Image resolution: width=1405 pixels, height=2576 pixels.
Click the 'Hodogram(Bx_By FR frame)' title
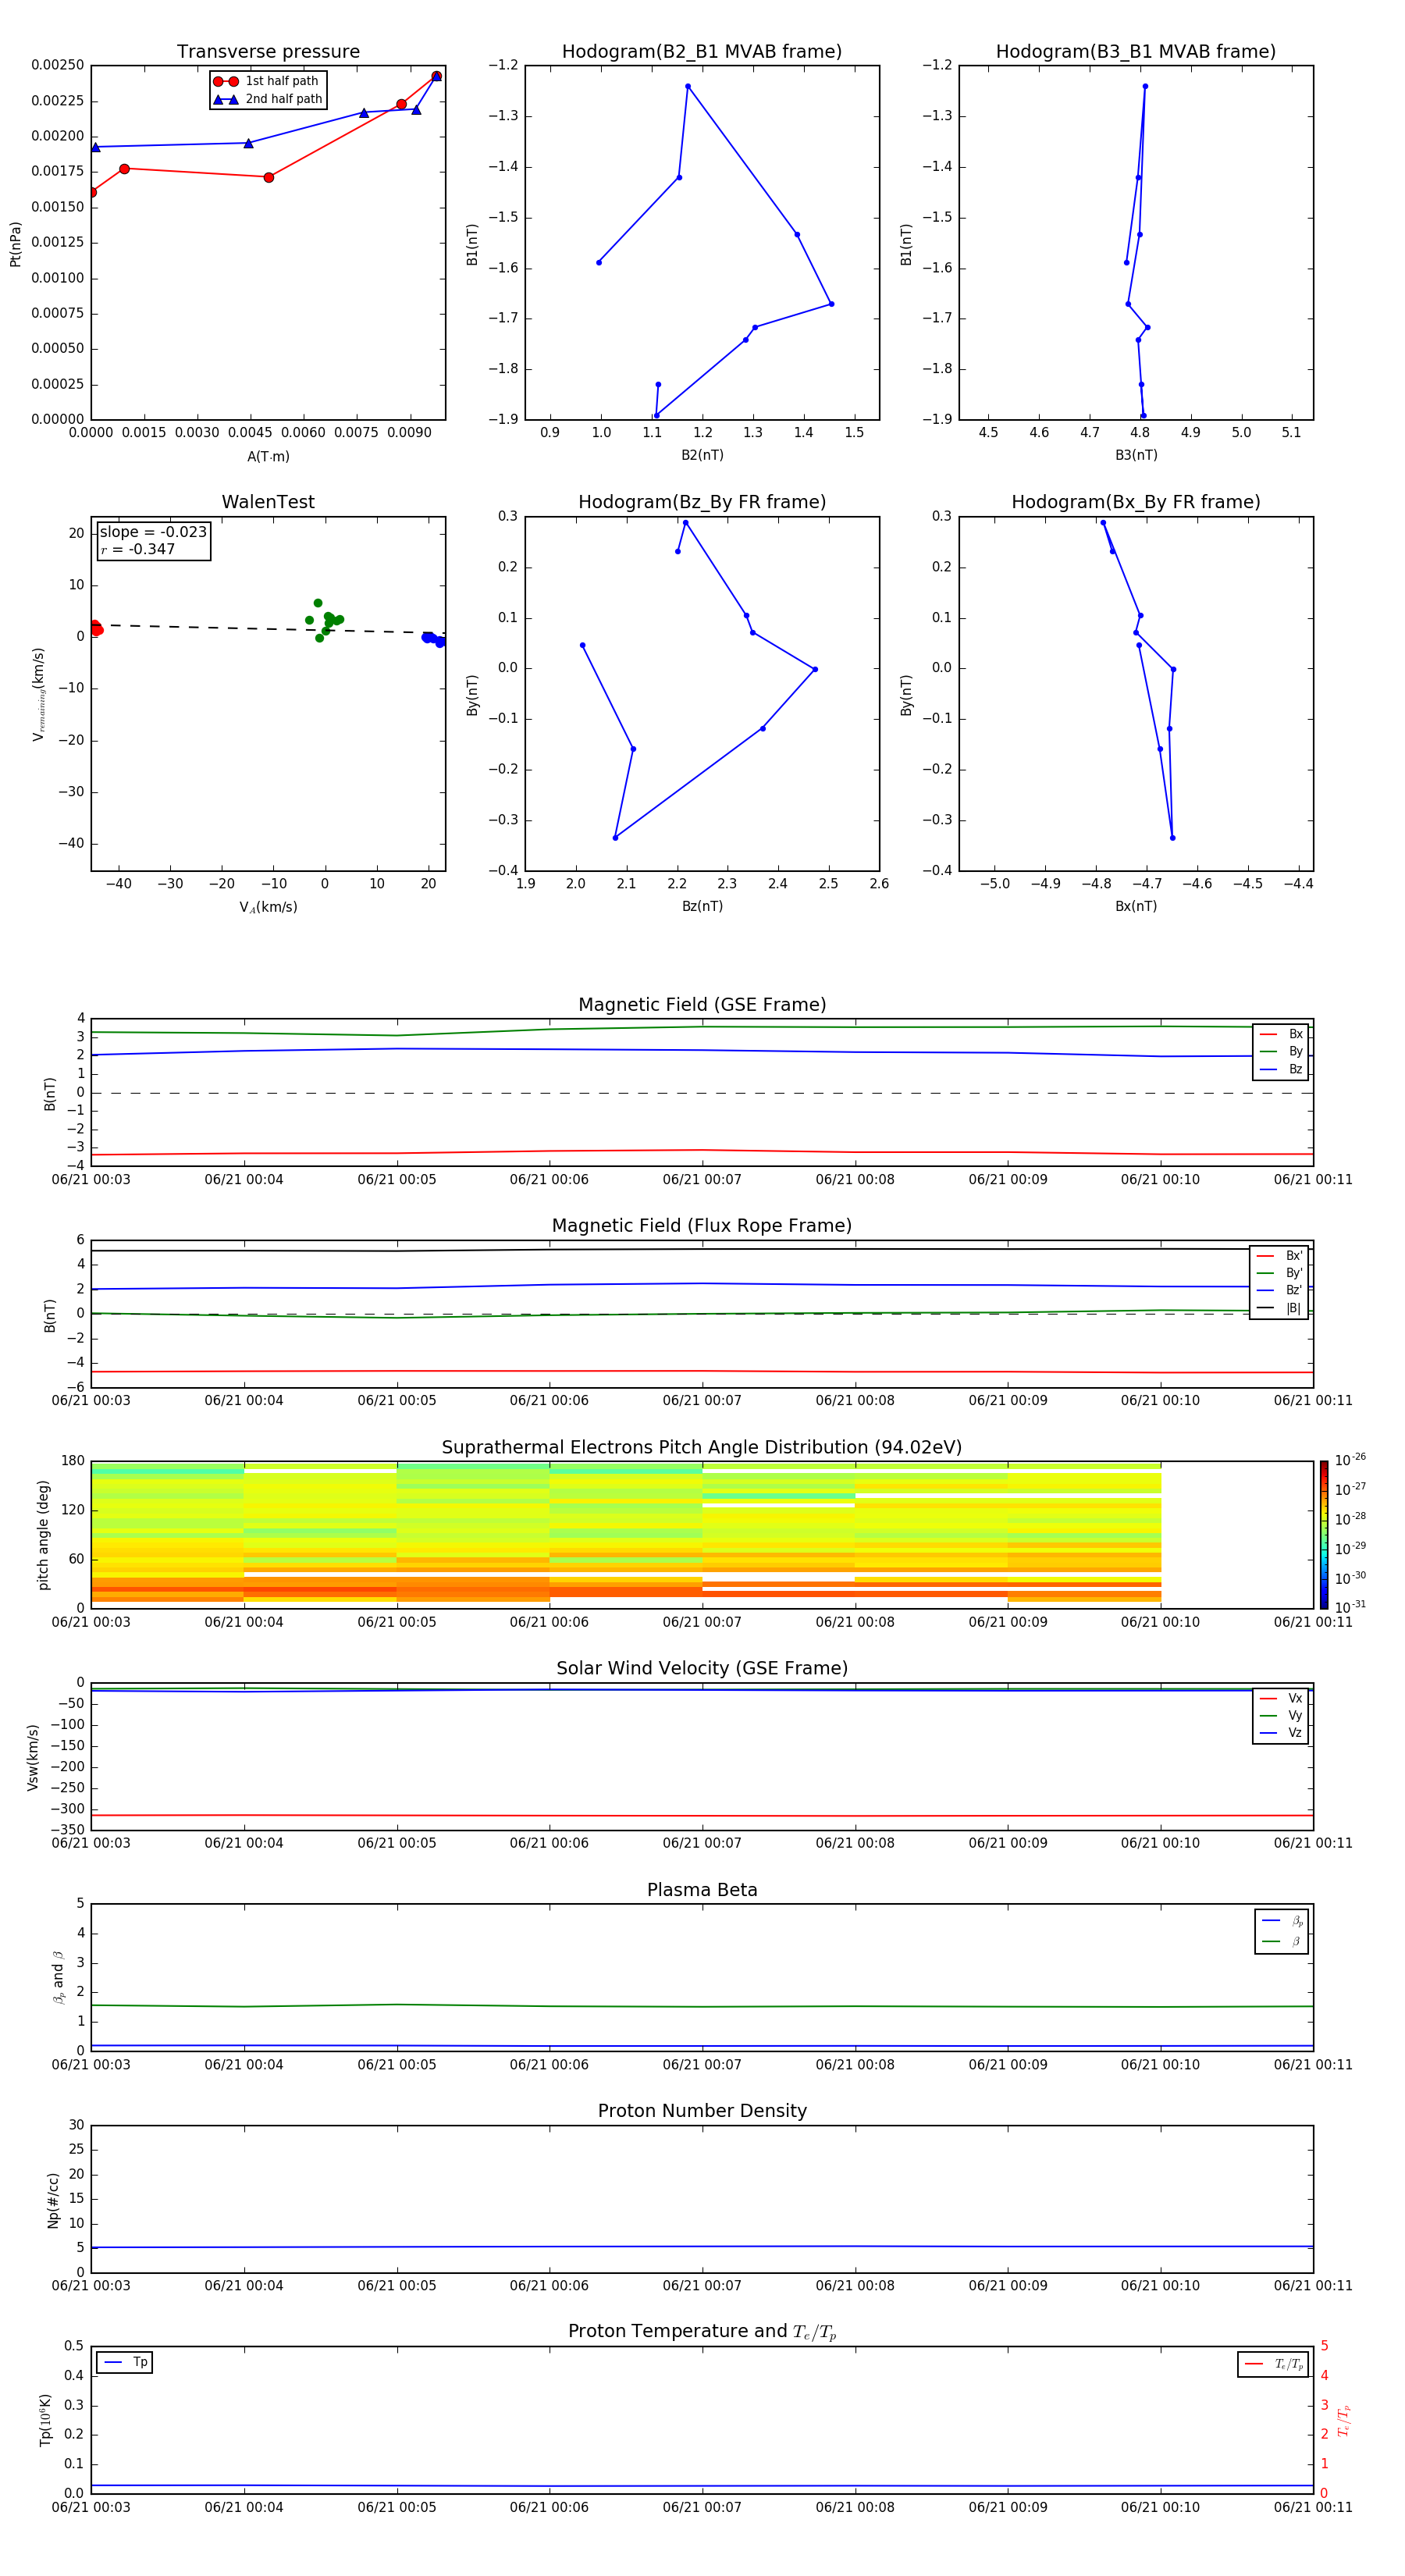[1136, 502]
